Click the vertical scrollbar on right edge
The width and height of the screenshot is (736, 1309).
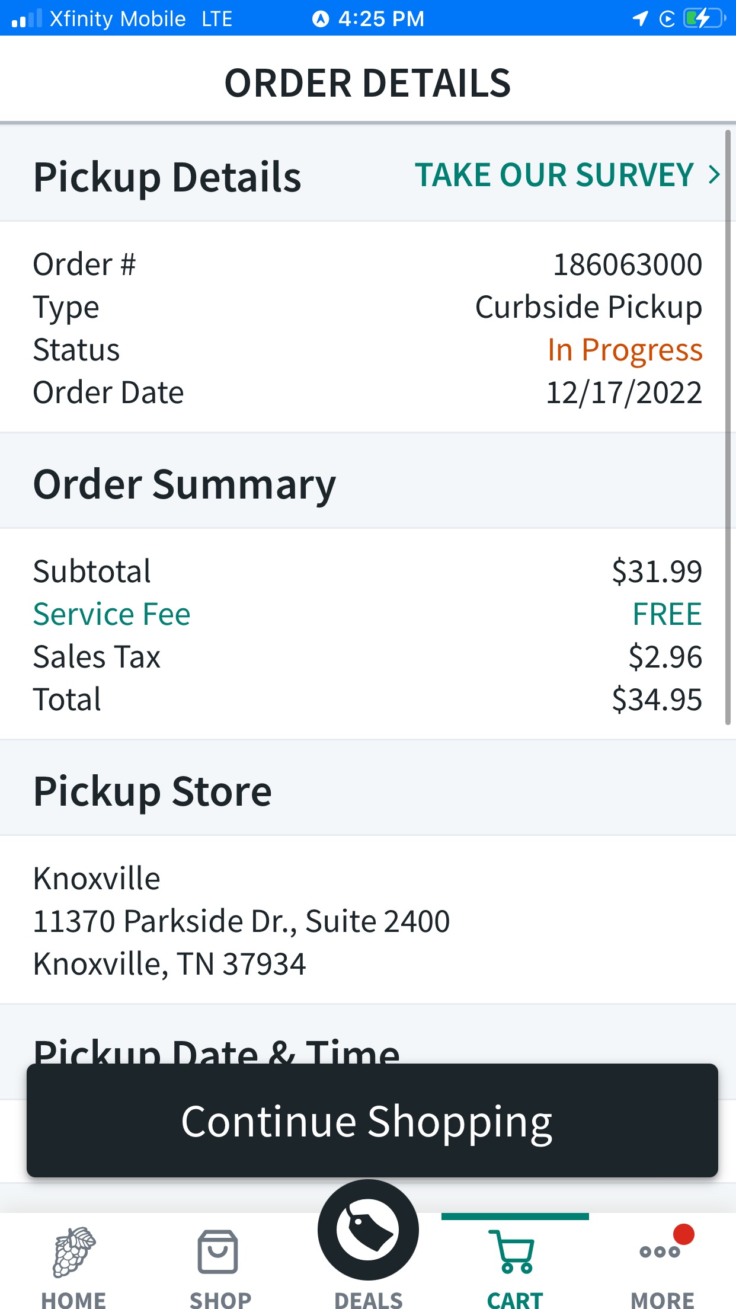tap(728, 427)
